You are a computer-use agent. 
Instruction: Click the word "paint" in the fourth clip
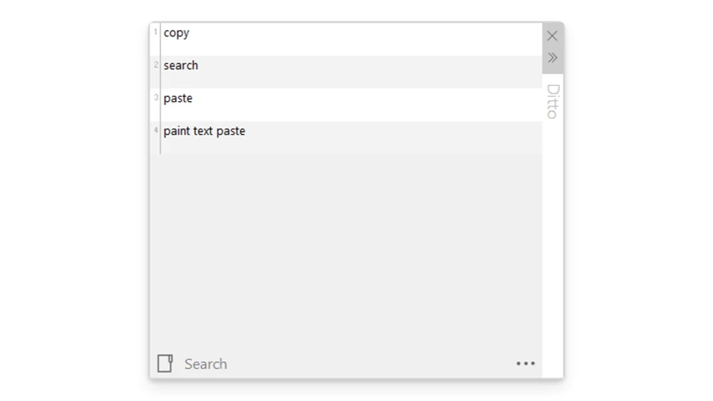click(176, 131)
